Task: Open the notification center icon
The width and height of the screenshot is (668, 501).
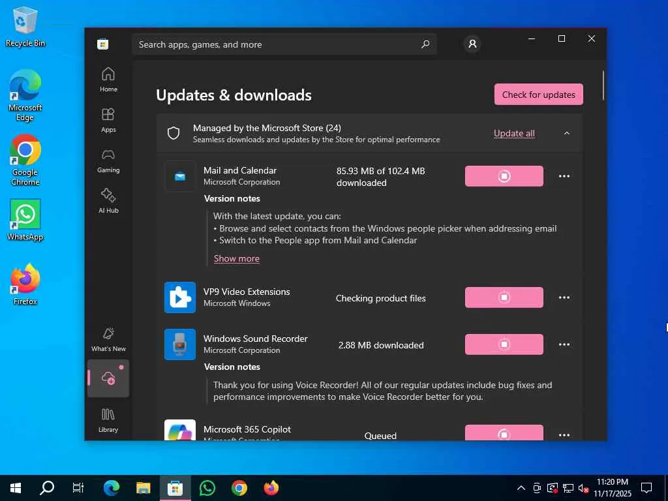Action: pos(646,488)
